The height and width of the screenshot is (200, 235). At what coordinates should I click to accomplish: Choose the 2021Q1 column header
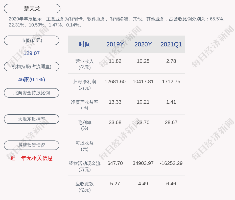171,44
